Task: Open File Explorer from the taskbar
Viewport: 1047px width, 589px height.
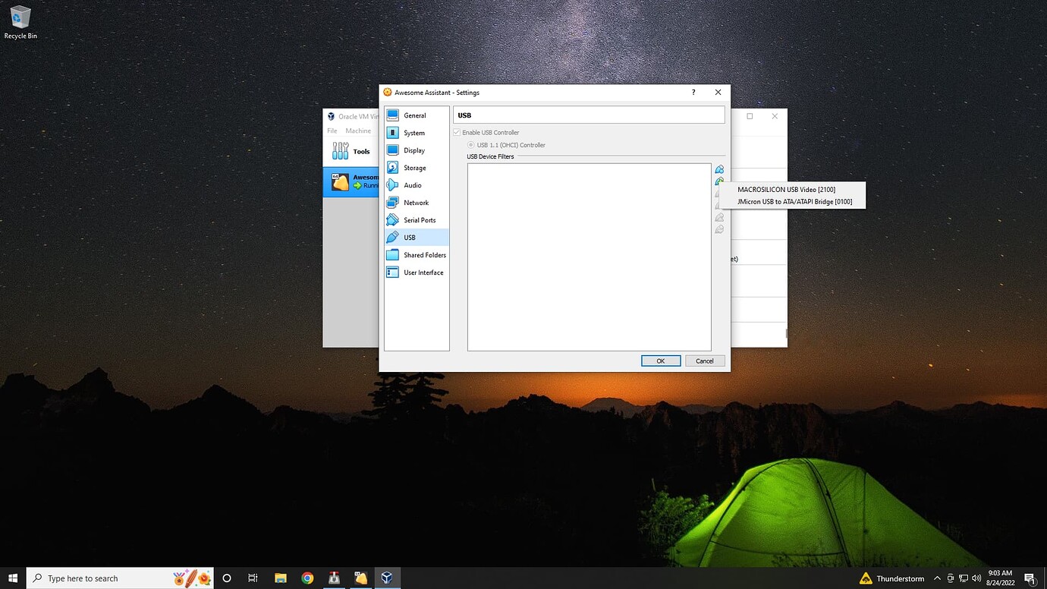Action: 281,578
